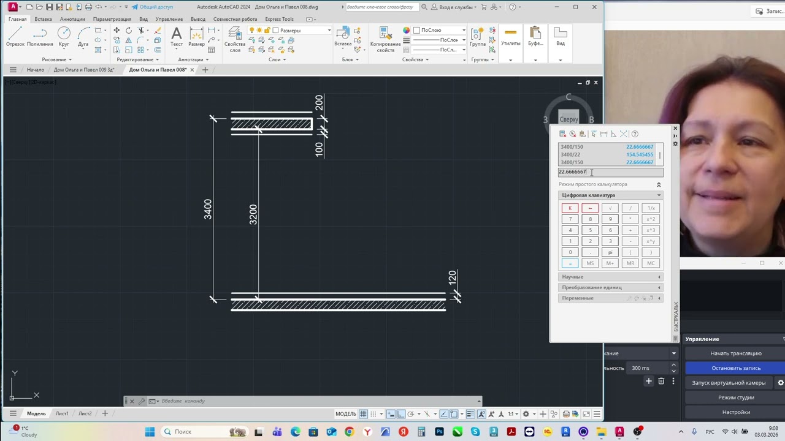The image size is (785, 441).
Task: Toggle ortho mode in status bar
Action: pos(400,414)
